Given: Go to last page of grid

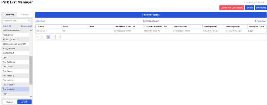Looking at the screenshot, I should [58, 37].
